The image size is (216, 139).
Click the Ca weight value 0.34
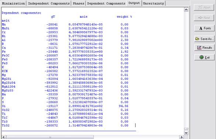click(x=124, y=48)
